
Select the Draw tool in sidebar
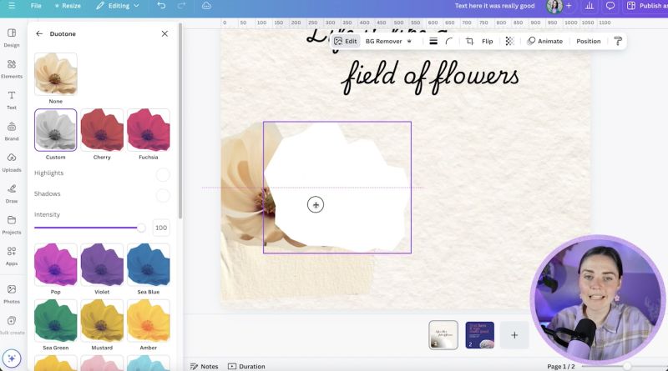point(12,193)
